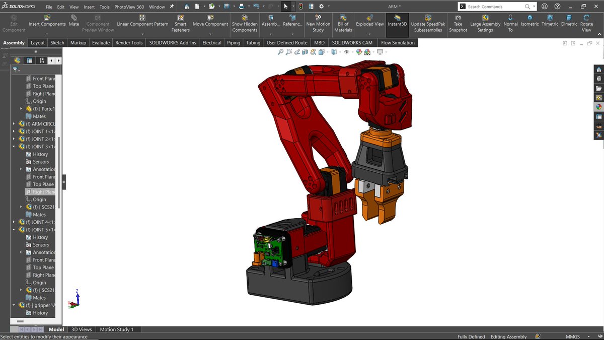Screen dimensions: 604x340
Task: Activate the Select cursor tool
Action: click(285, 7)
